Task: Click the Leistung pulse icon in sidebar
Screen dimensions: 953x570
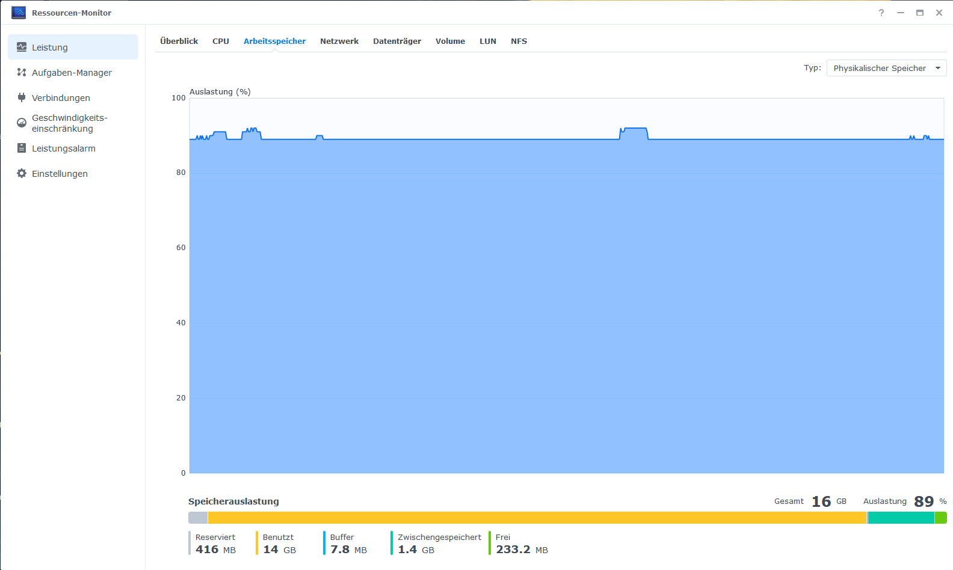Action: tap(22, 47)
